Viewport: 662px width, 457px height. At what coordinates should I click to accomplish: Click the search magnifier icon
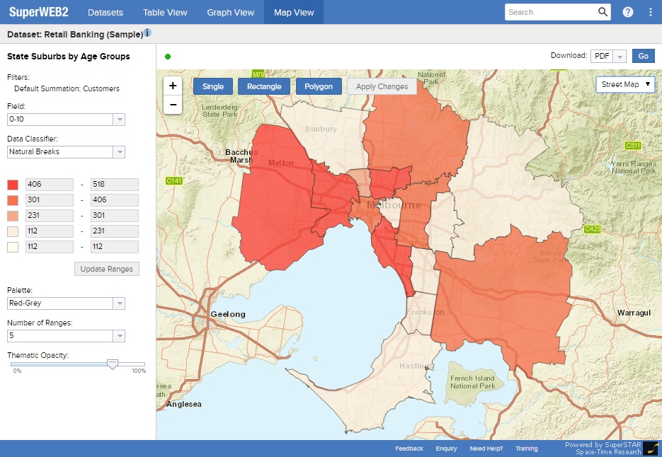[x=603, y=12]
